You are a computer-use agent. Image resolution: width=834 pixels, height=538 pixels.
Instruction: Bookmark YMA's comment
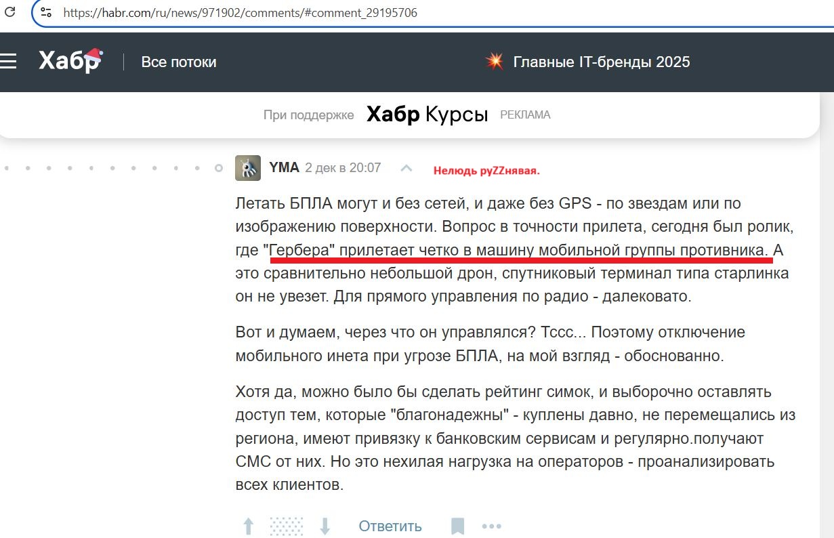click(457, 525)
